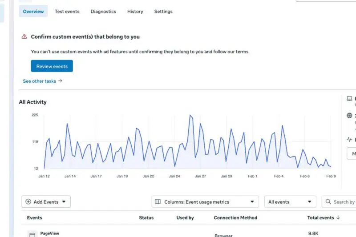
Task: Click the laptop icon in the right panel
Action: click(x=349, y=98)
